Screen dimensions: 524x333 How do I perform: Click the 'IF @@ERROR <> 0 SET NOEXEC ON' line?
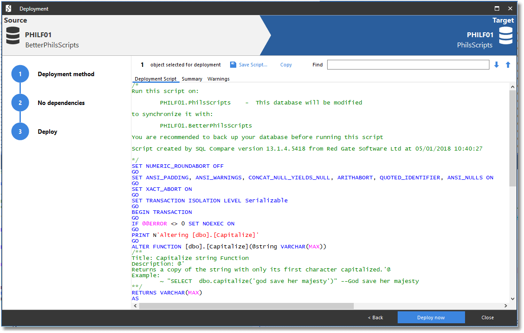coord(183,224)
